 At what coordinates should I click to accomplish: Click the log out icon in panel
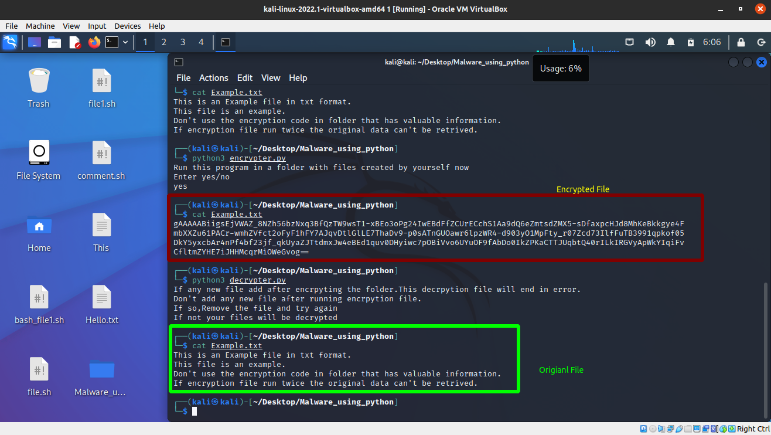(761, 42)
